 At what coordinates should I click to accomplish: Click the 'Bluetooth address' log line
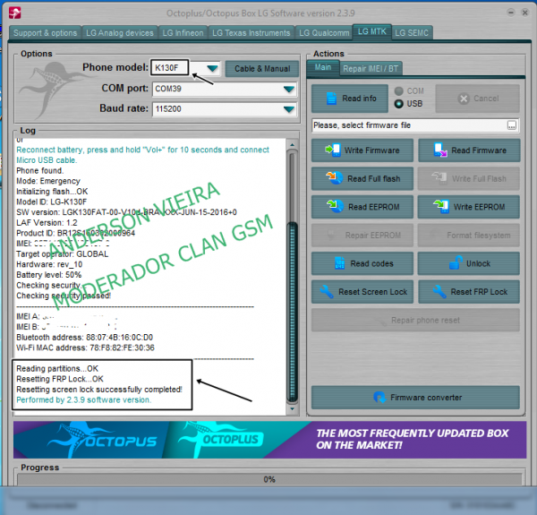pyautogui.click(x=85, y=338)
